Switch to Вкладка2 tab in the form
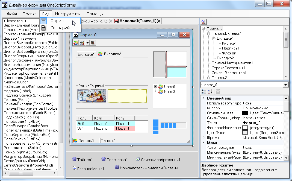The width and height of the screenshot is (292, 181). click(110, 54)
